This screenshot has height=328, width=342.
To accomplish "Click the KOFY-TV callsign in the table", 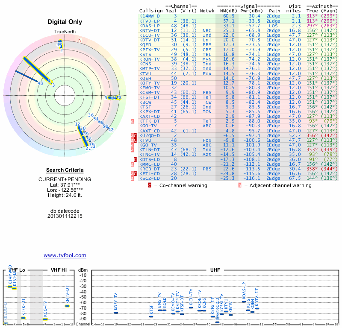I will (150, 83).
